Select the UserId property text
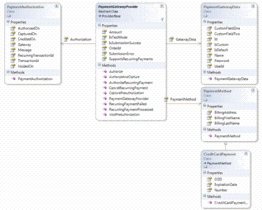Screen dimensions: 262x210 click(219, 66)
